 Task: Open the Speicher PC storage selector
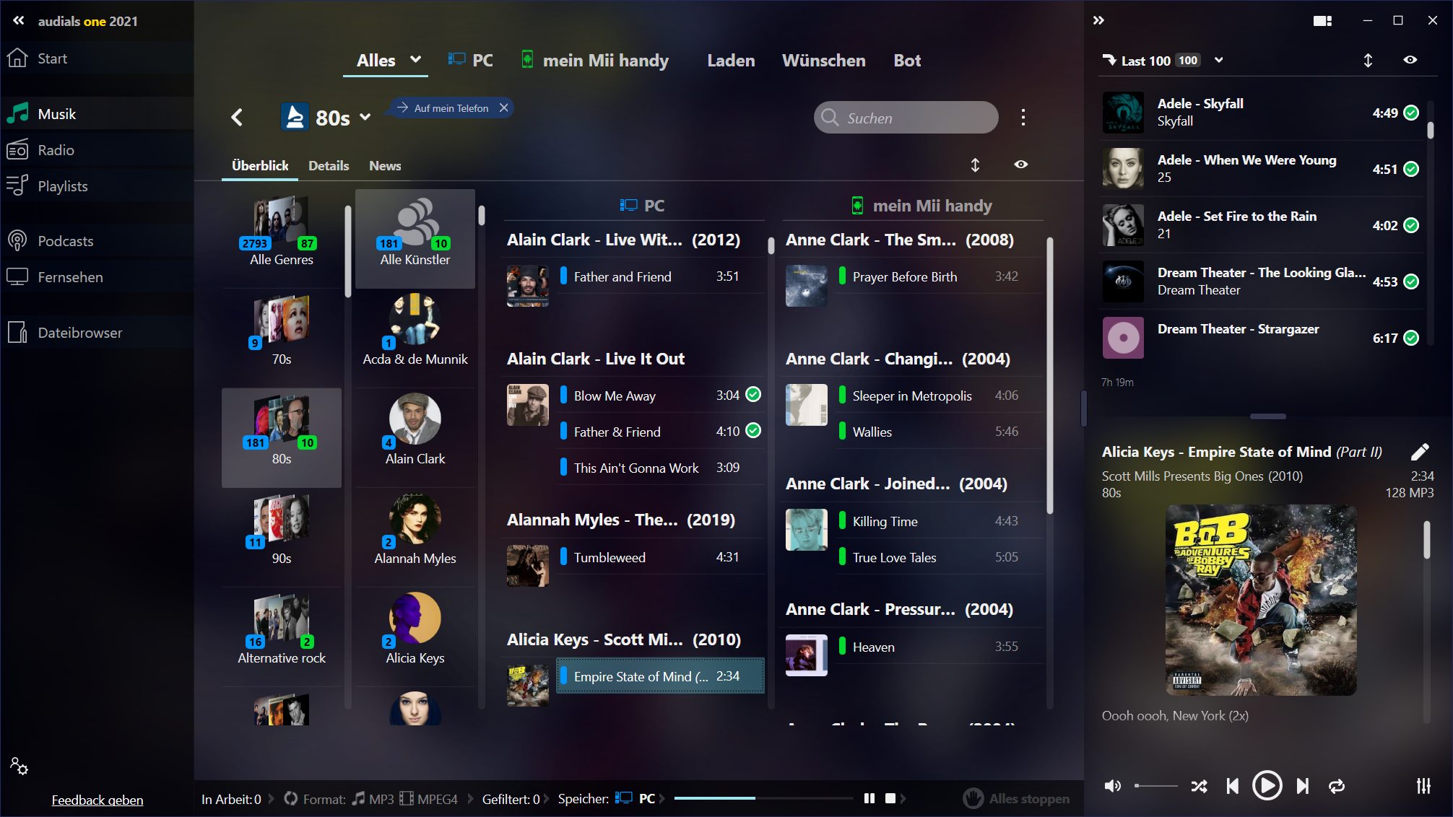(635, 799)
